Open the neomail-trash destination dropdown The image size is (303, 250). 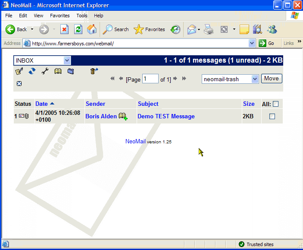pos(255,79)
